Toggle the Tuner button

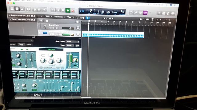click(x=136, y=13)
